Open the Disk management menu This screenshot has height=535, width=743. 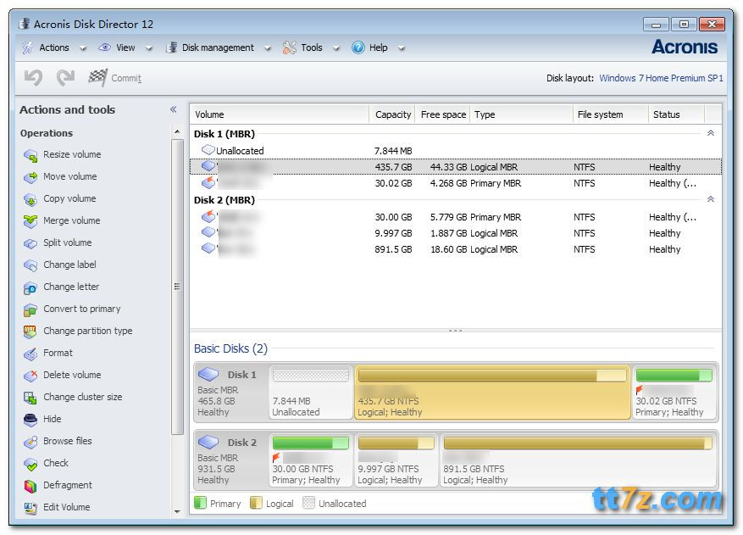point(217,48)
